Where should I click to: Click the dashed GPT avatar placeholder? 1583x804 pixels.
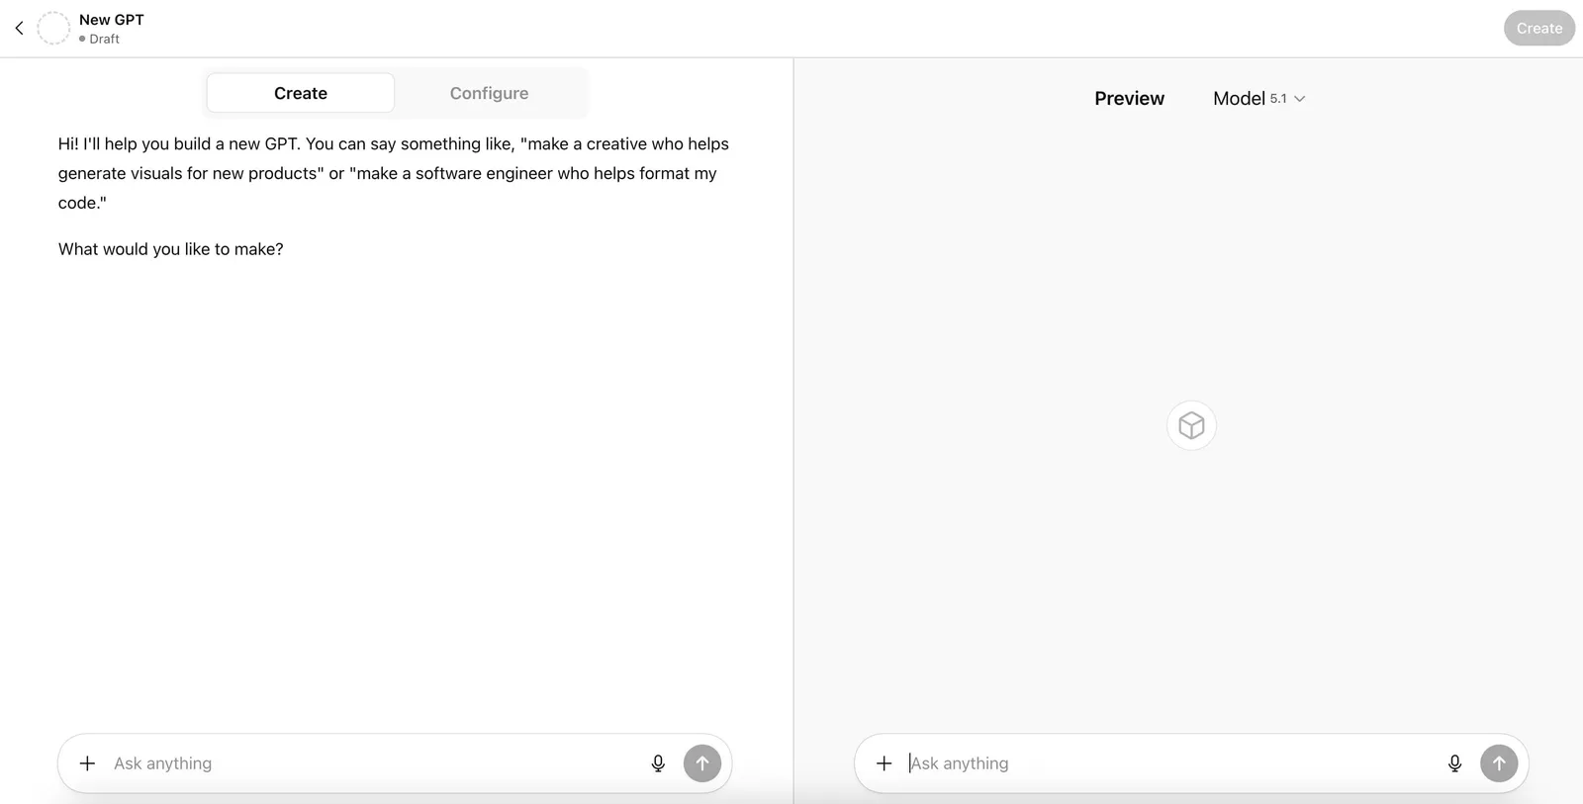[53, 28]
